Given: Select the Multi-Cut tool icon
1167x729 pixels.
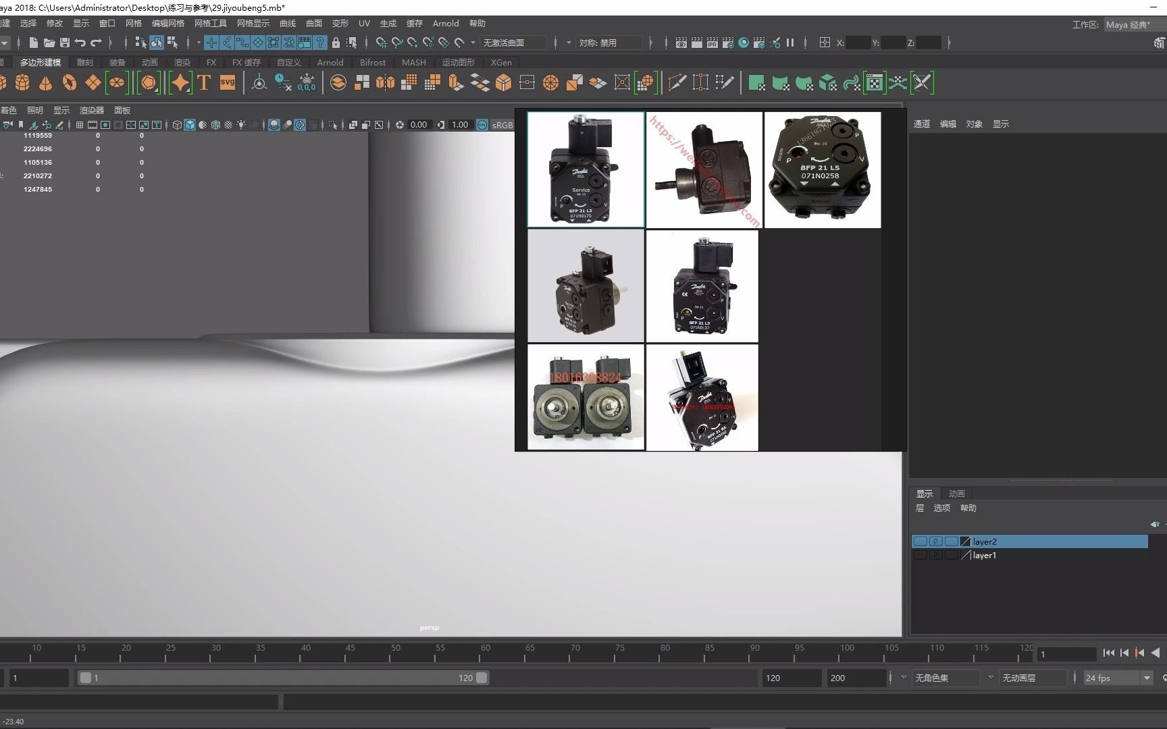Looking at the screenshot, I should pos(677,82).
